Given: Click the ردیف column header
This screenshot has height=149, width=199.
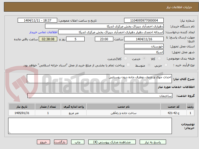Looking at the screenshot, I should click(190, 107).
